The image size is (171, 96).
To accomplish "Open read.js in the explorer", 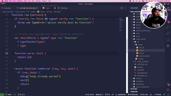I will click(x=141, y=59).
